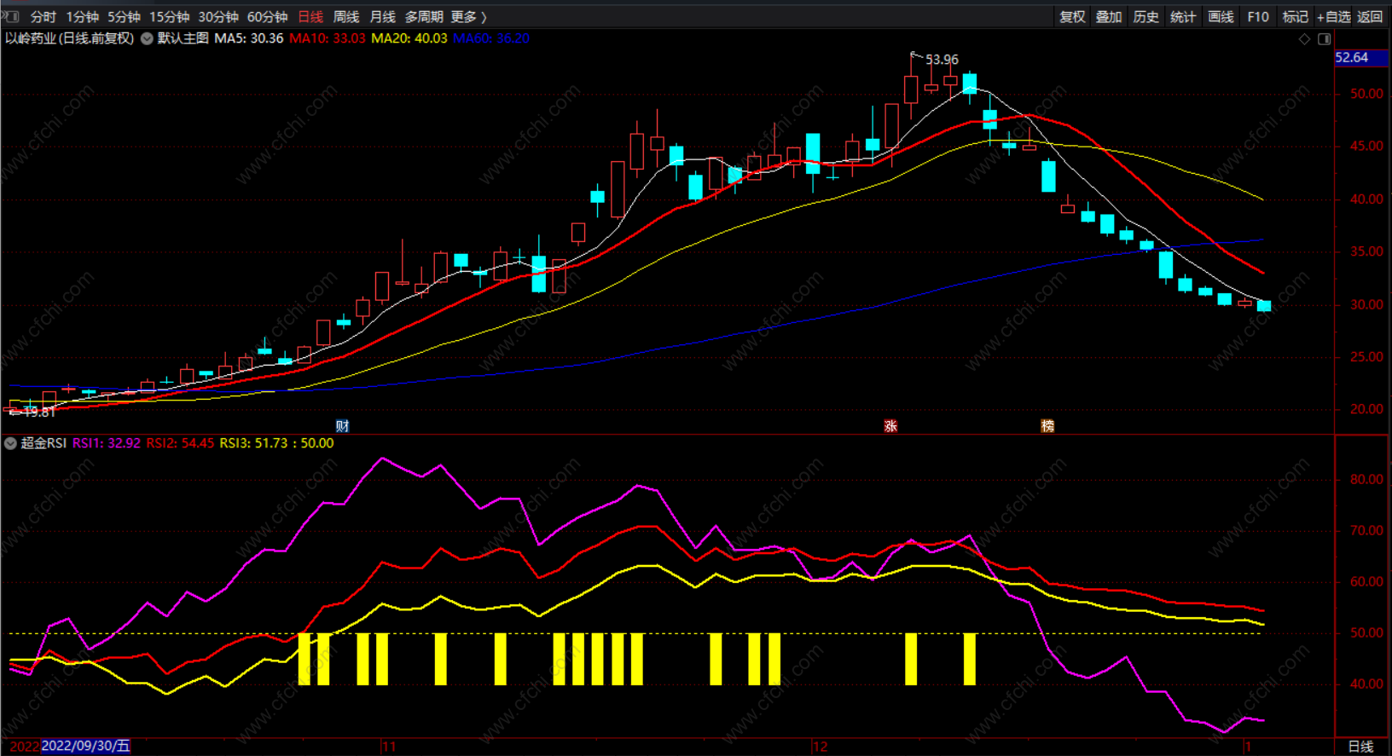Click the 复权 adjustment button
Viewport: 1392px width, 756px height.
[x=1071, y=17]
